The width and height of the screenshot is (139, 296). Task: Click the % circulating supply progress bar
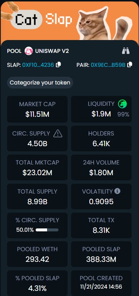(x=47, y=230)
